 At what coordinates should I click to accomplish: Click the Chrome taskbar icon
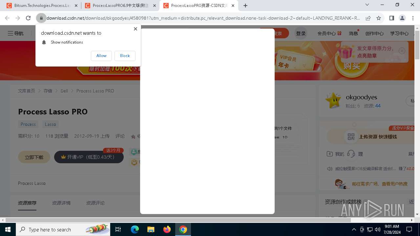(183, 229)
